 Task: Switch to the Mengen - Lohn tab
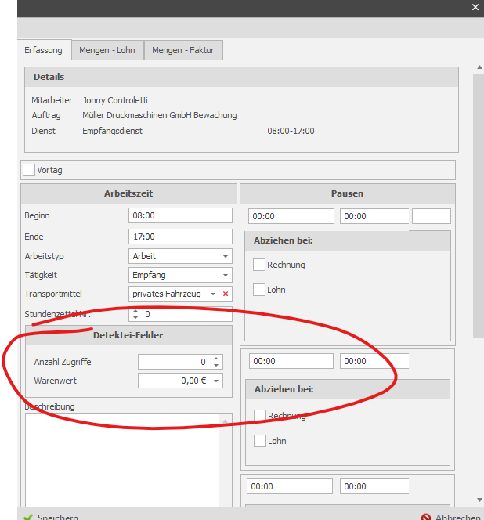click(x=107, y=50)
